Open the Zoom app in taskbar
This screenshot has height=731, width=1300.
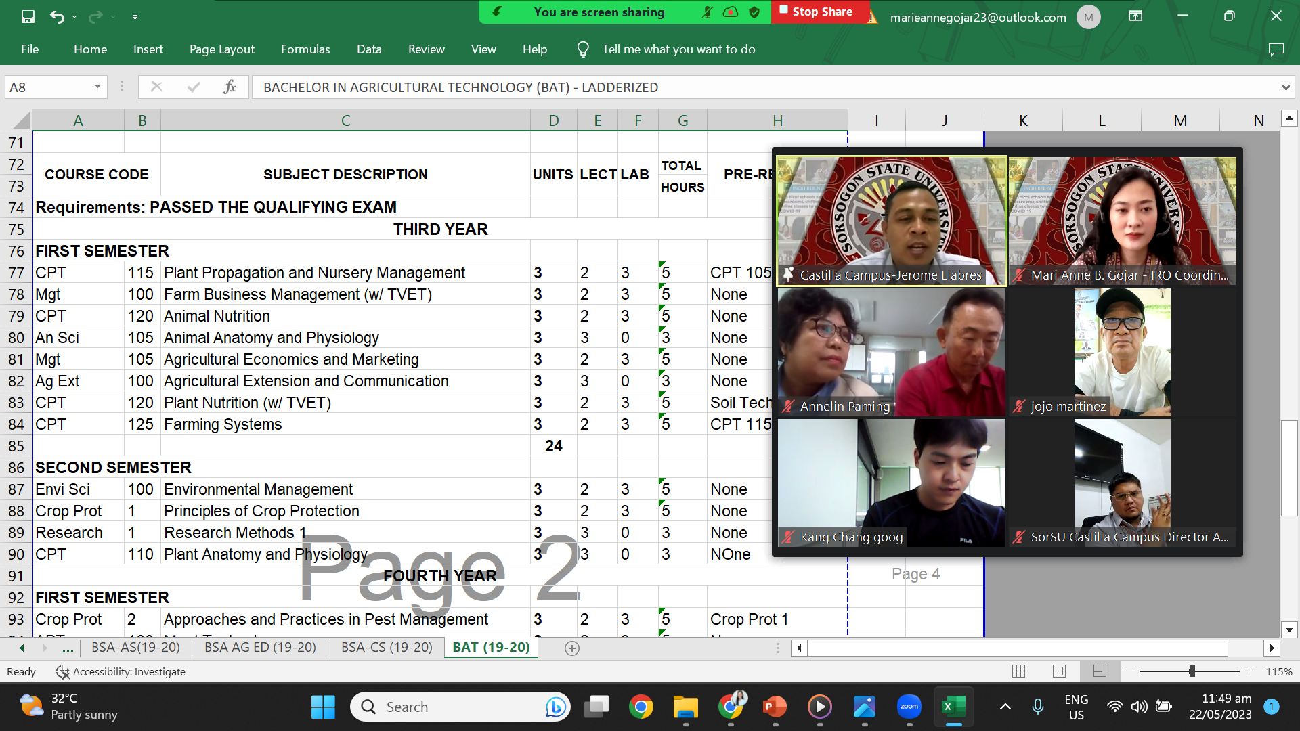[909, 707]
